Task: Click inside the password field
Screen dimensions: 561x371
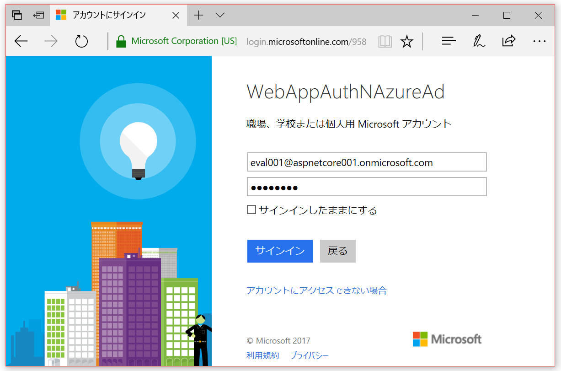Action: tap(366, 187)
